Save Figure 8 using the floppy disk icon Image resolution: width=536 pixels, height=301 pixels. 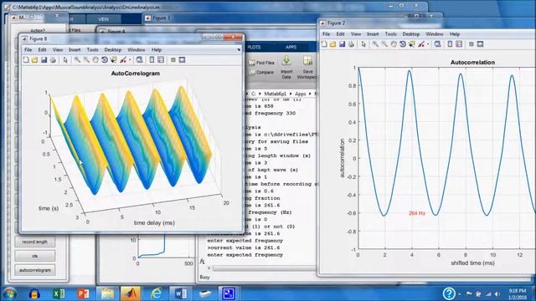44,60
